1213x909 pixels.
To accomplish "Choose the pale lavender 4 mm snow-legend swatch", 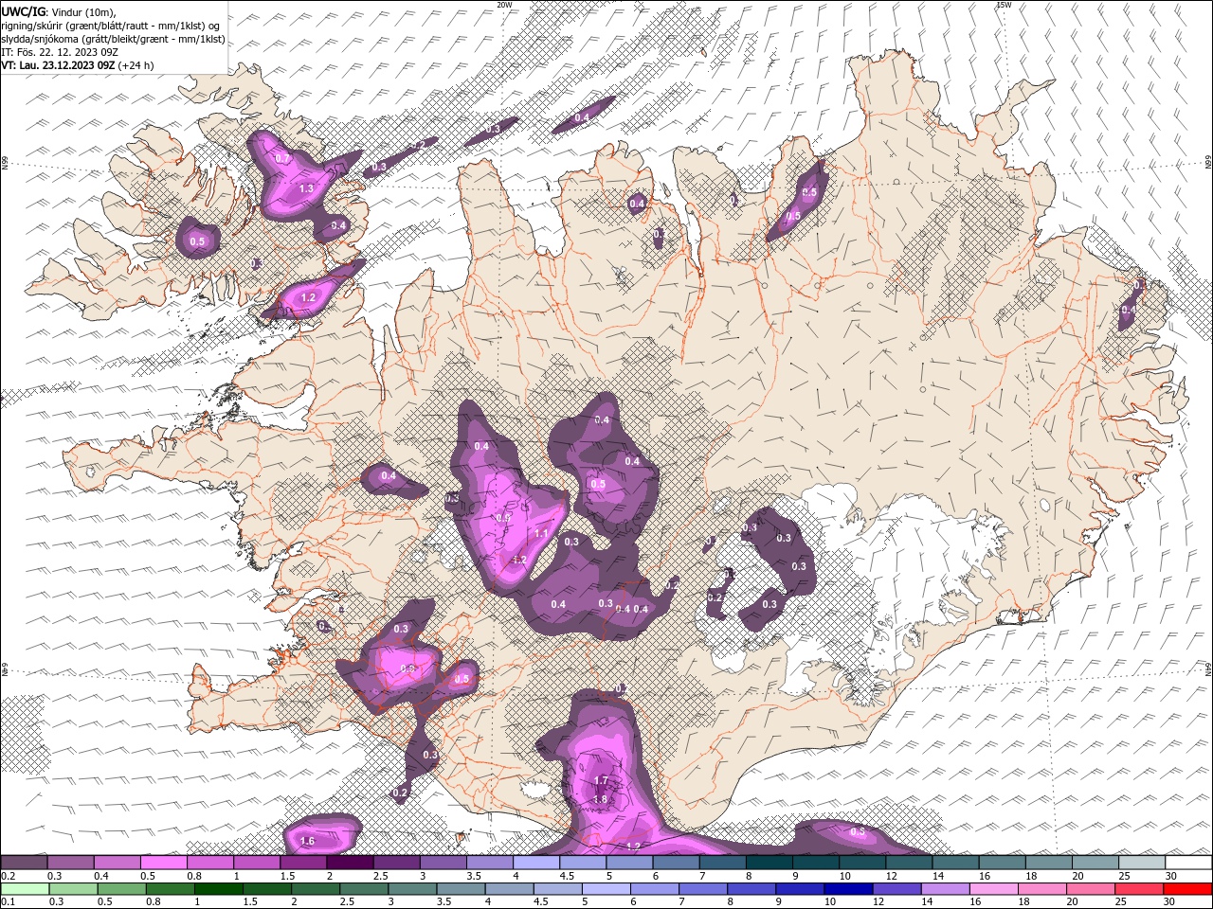I will (x=536, y=863).
